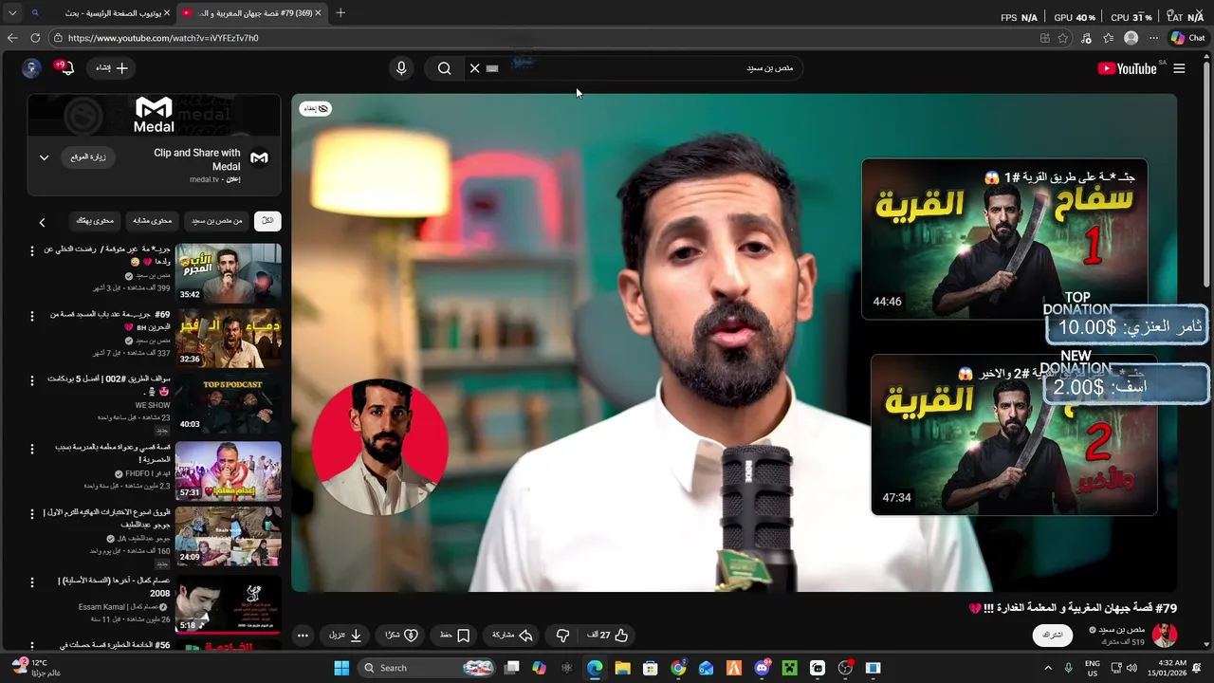Open the YouTube account avatar menu
The height and width of the screenshot is (683, 1214).
tap(31, 68)
